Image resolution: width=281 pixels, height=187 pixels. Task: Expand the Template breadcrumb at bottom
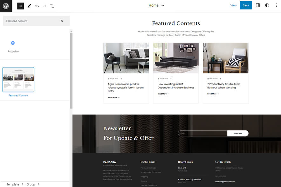13,184
